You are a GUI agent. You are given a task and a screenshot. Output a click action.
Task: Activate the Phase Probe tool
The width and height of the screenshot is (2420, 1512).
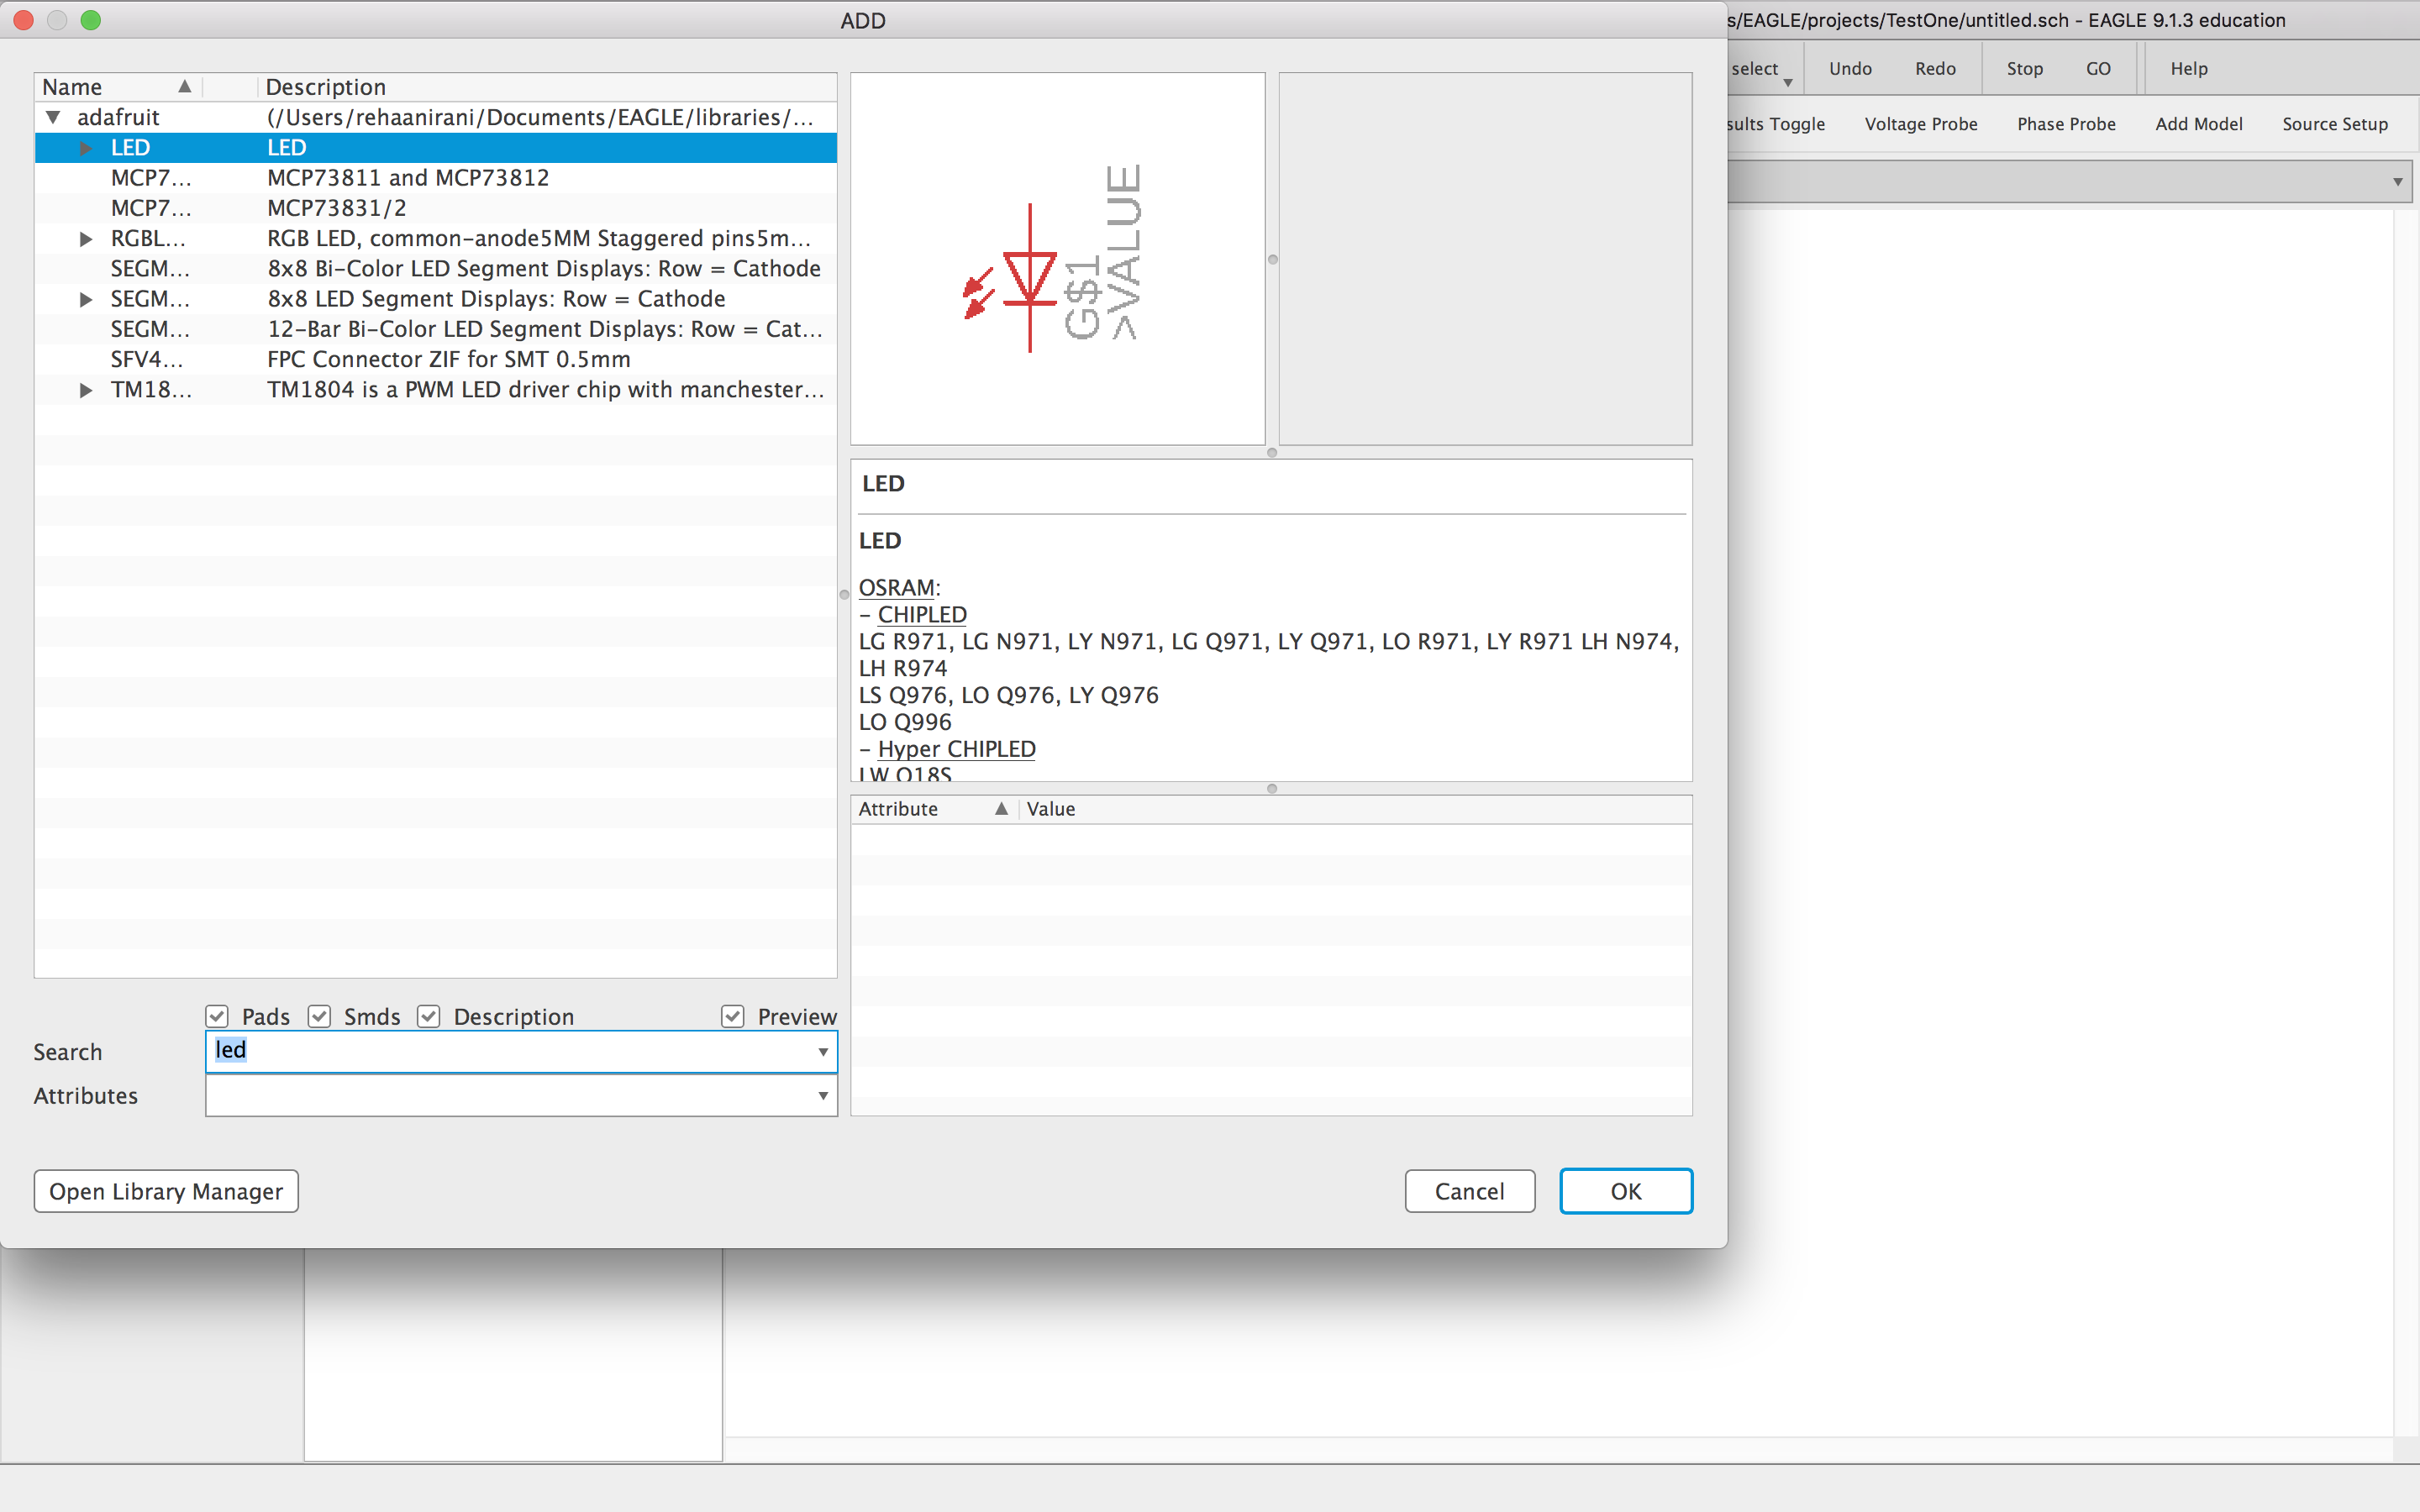click(2065, 123)
